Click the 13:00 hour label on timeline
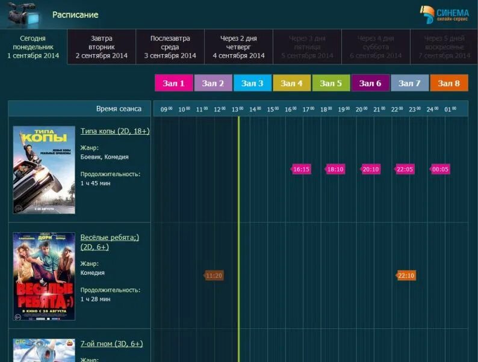478x362 pixels. point(237,109)
